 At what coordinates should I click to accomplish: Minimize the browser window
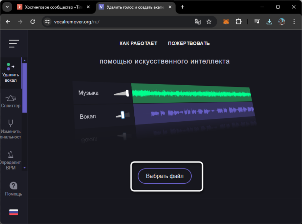[x=262, y=7]
